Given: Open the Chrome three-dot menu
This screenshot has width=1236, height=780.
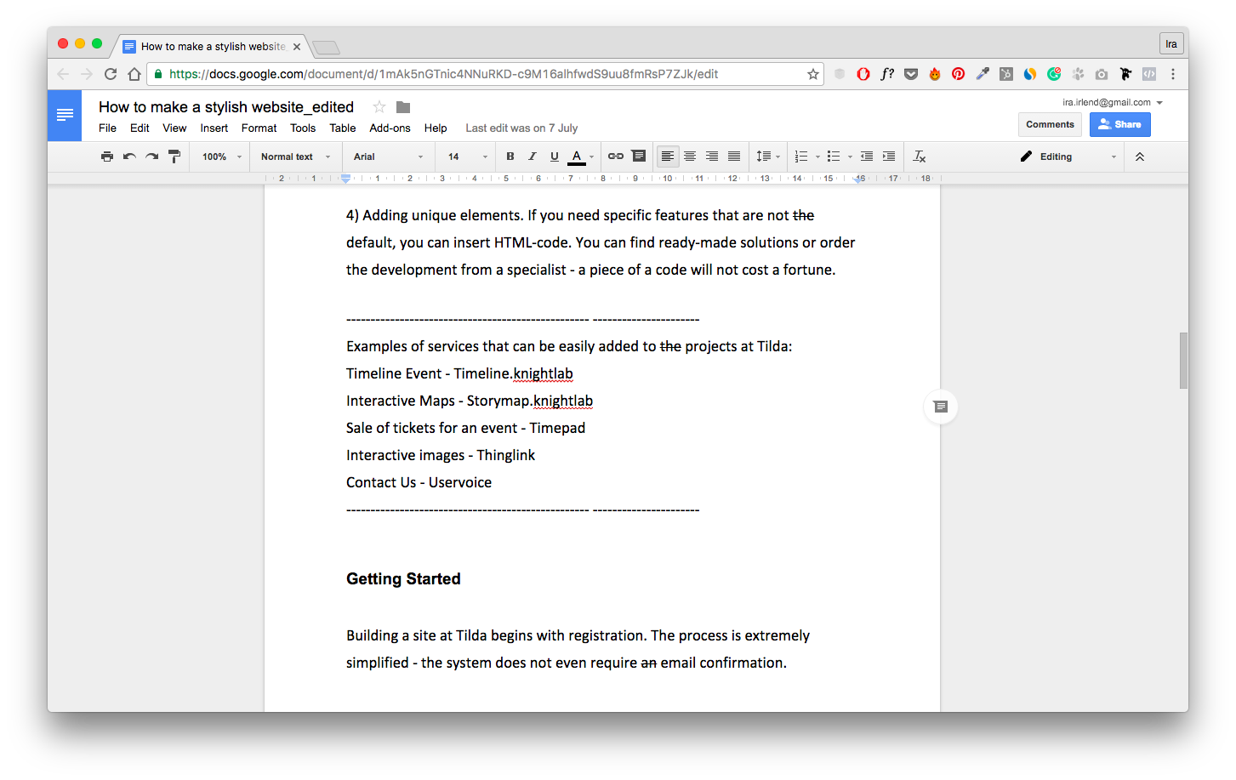Looking at the screenshot, I should [1173, 74].
